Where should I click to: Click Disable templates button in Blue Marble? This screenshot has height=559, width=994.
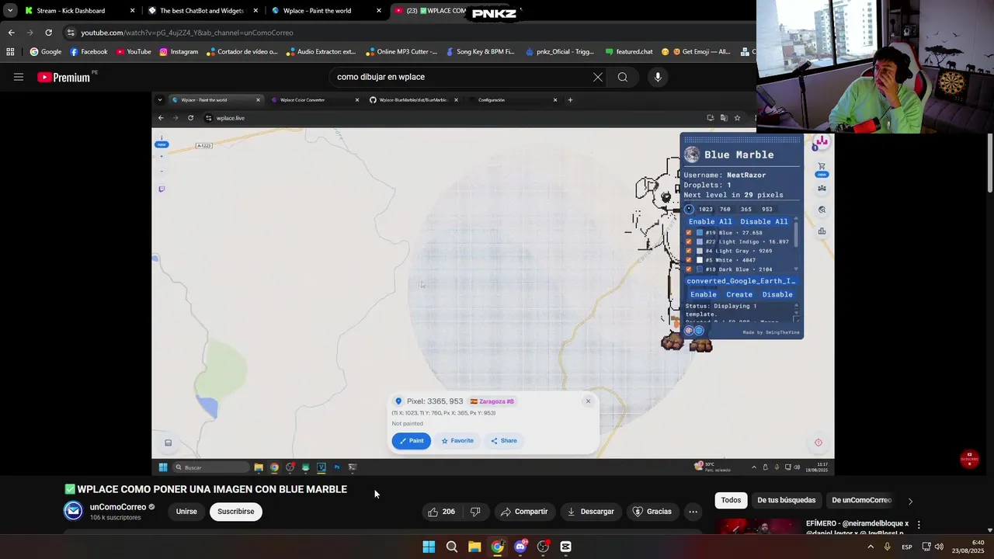pos(777,294)
